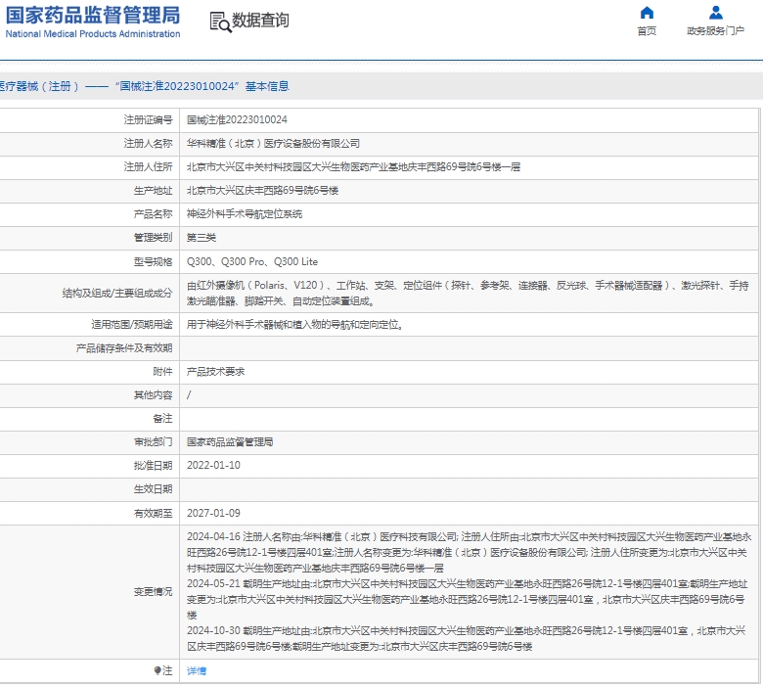
Task: Click the 基本信息 section title
Action: (267, 86)
